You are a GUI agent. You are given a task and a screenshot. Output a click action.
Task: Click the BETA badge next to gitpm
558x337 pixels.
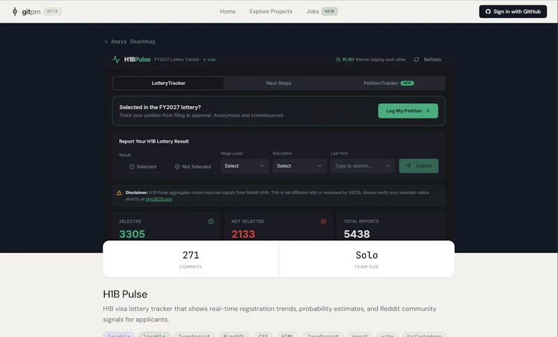53,11
